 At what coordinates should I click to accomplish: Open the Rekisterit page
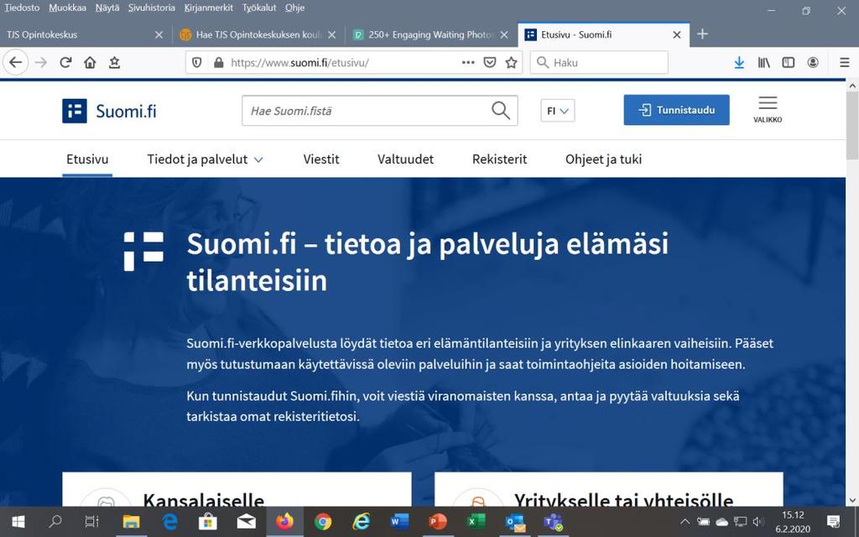point(500,159)
